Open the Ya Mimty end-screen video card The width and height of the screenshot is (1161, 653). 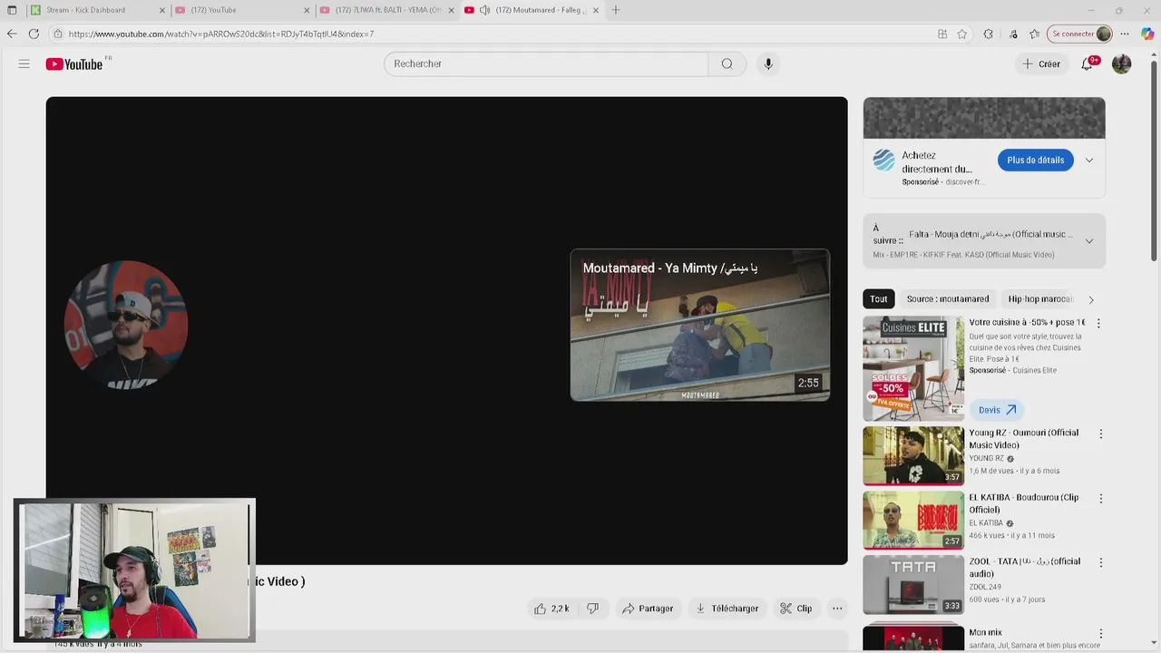(x=699, y=325)
